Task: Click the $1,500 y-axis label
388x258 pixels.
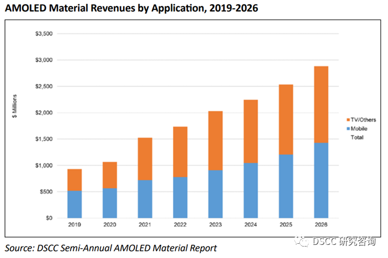Action: point(44,139)
